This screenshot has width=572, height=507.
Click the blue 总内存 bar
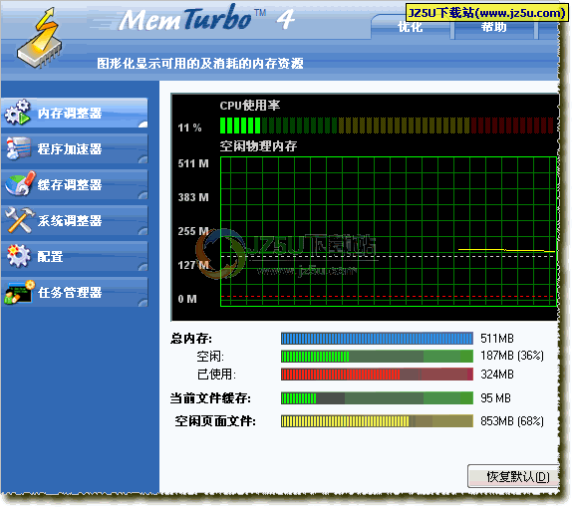(377, 338)
